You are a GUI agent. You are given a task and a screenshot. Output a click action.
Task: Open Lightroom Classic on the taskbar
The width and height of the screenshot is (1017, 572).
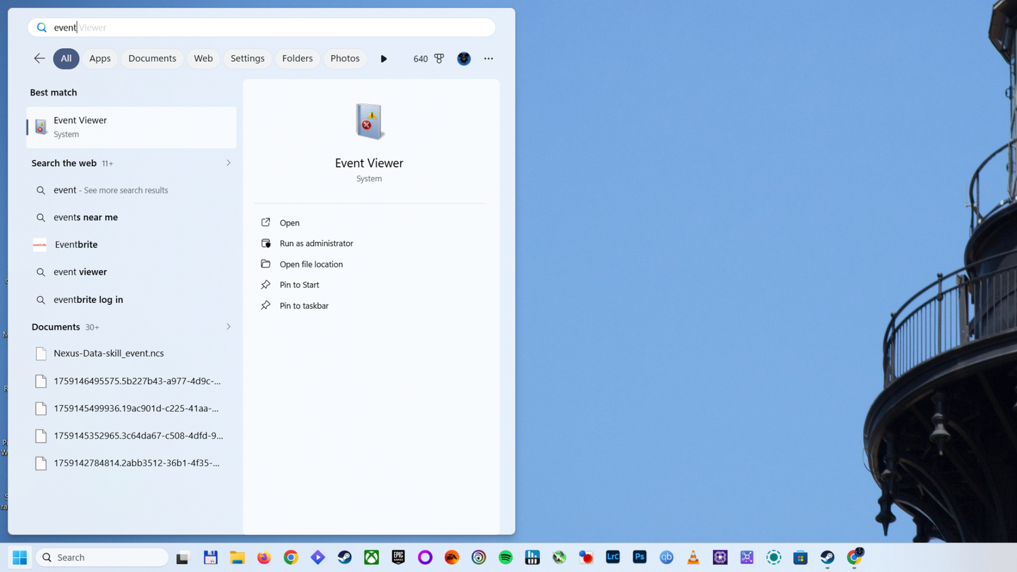click(x=613, y=557)
